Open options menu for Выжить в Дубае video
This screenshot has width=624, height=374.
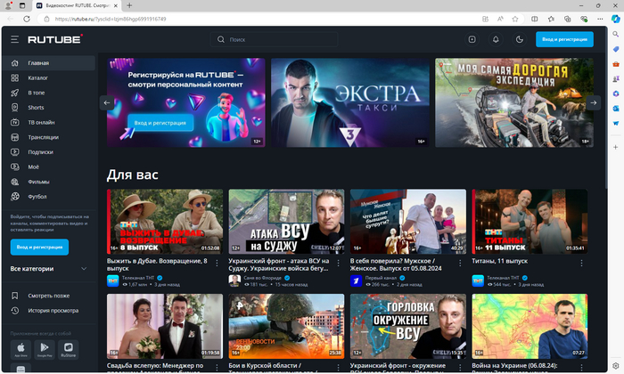(217, 263)
